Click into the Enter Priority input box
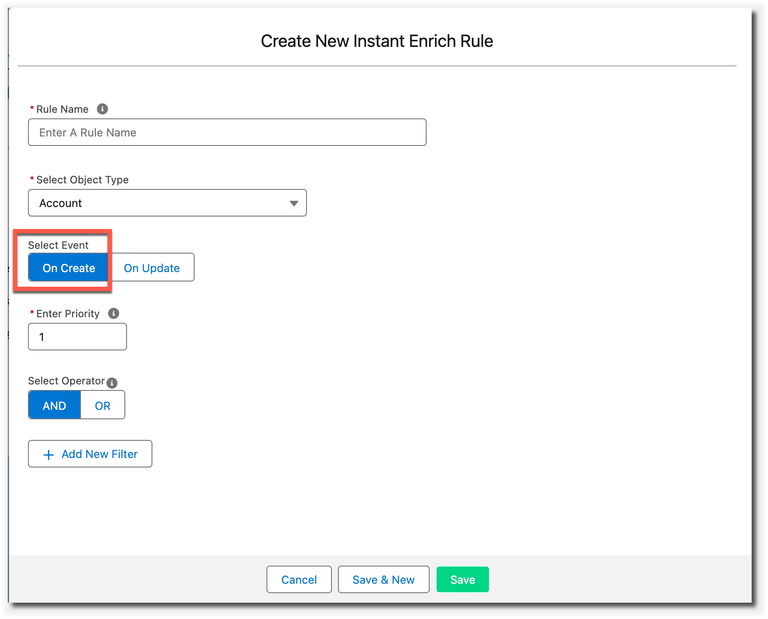 pos(77,337)
